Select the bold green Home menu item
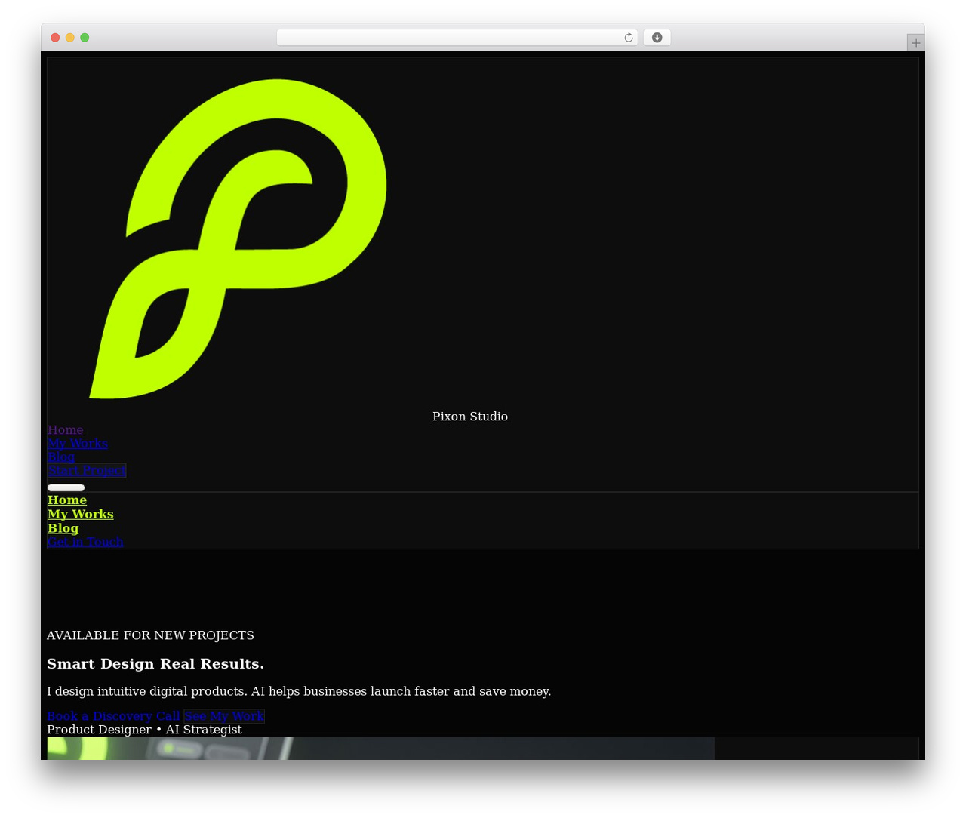966x818 pixels. [x=67, y=500]
